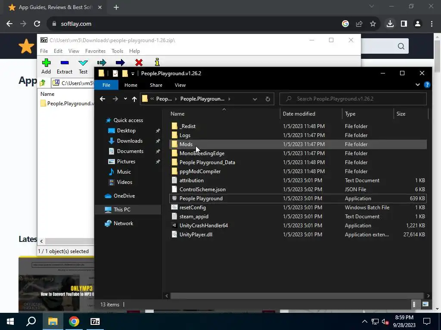Viewport: 441px width, 330px height.
Task: Select UnityPlayer.dll file
Action: coord(298,234)
